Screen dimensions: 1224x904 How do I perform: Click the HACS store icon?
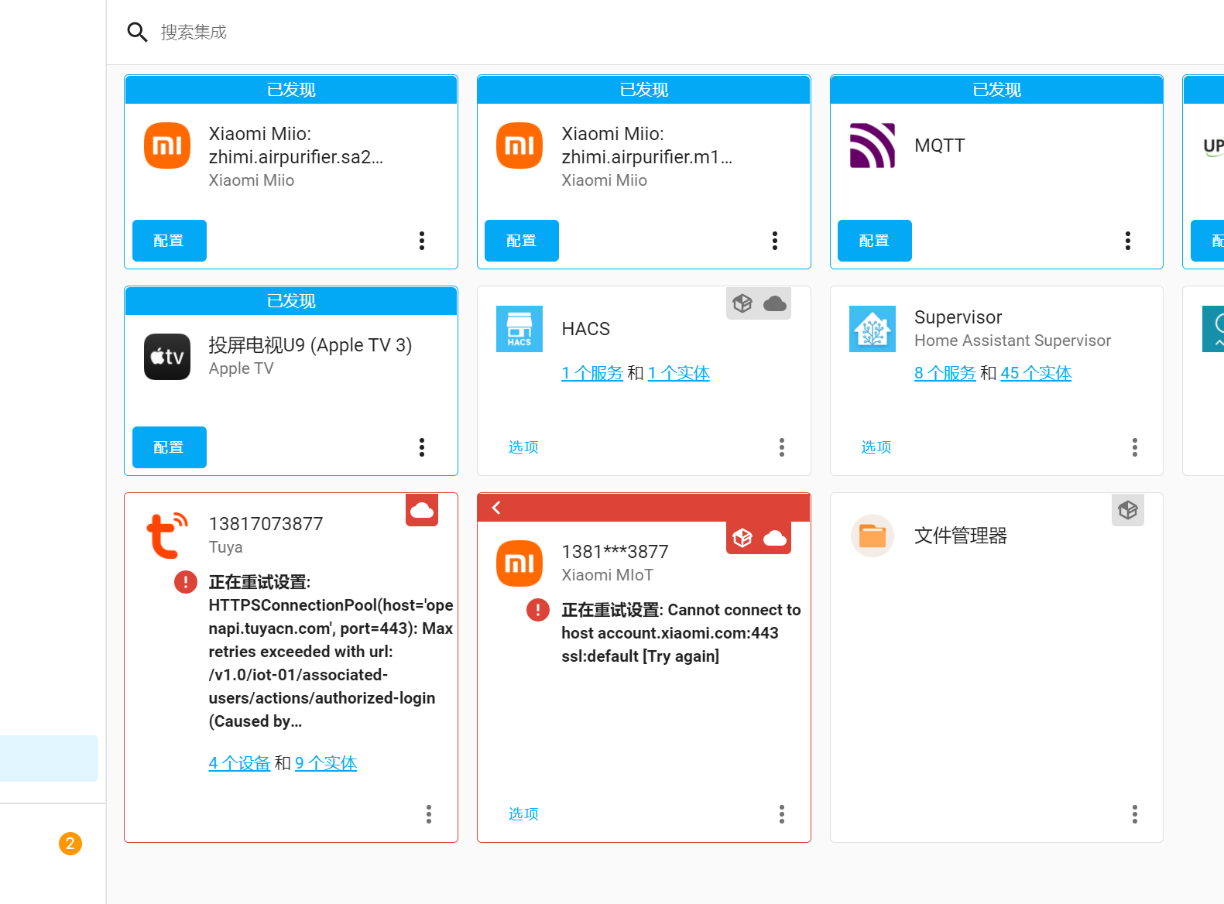coord(519,329)
